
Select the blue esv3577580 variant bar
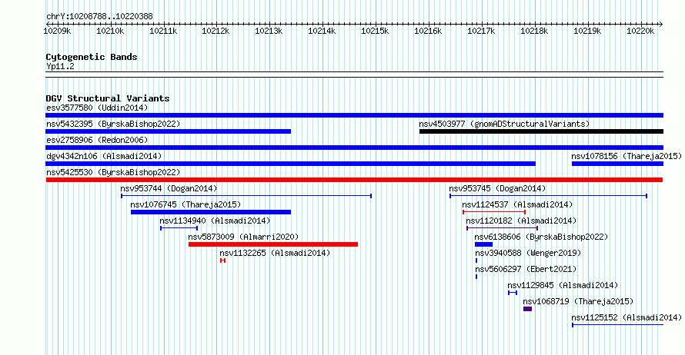(354, 115)
